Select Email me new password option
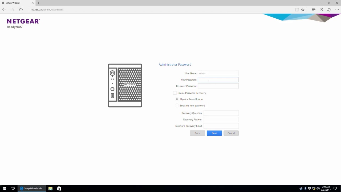341x192 pixels. [177, 106]
